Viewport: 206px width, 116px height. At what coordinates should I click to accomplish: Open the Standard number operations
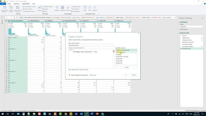click(62, 9)
